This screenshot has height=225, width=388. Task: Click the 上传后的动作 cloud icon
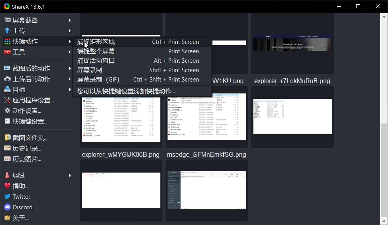7,79
